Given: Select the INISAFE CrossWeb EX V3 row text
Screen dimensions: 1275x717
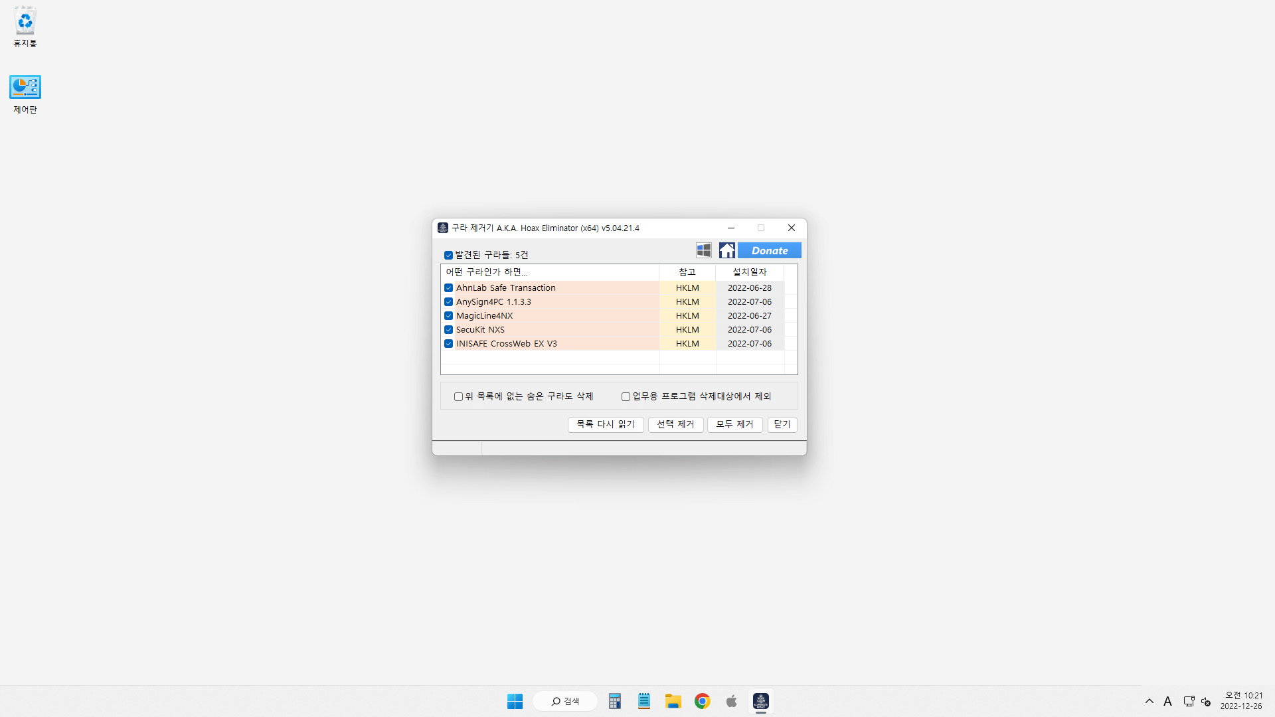Looking at the screenshot, I should (507, 344).
